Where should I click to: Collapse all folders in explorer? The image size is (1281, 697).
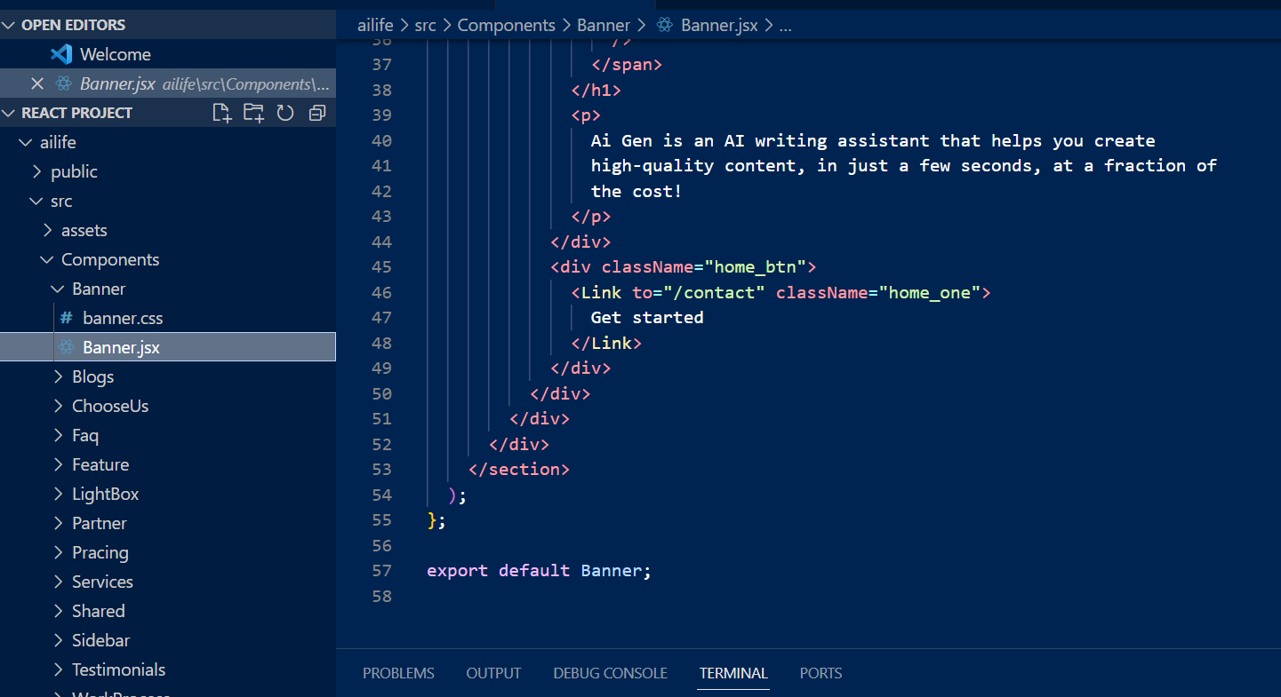(x=316, y=113)
